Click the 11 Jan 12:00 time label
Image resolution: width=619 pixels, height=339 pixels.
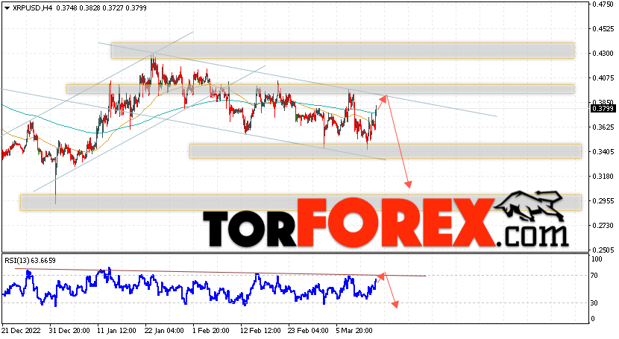(x=117, y=330)
